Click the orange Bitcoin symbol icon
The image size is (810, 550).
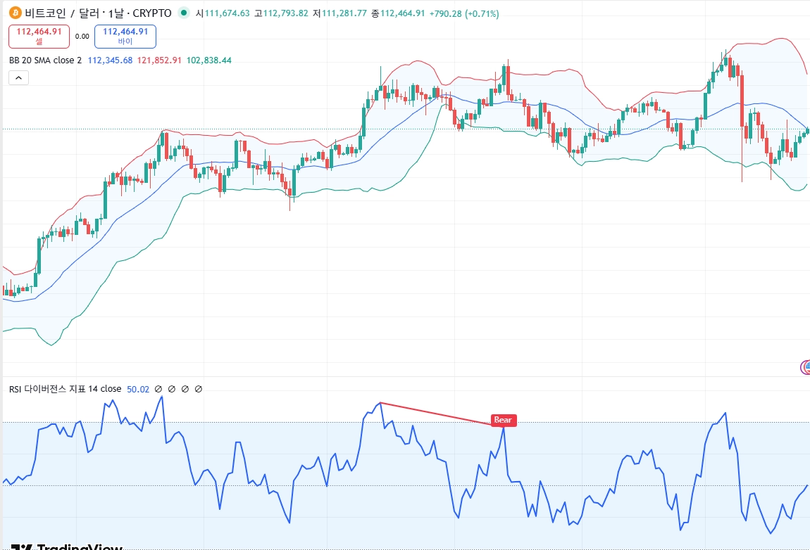point(15,13)
